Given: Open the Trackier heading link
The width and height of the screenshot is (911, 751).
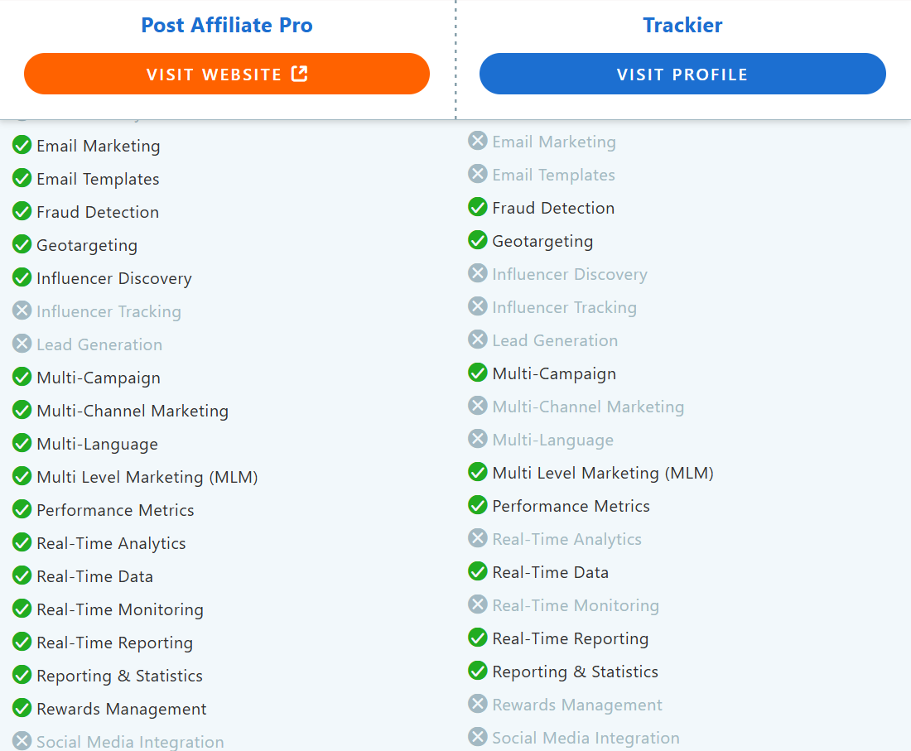Looking at the screenshot, I should tap(682, 25).
